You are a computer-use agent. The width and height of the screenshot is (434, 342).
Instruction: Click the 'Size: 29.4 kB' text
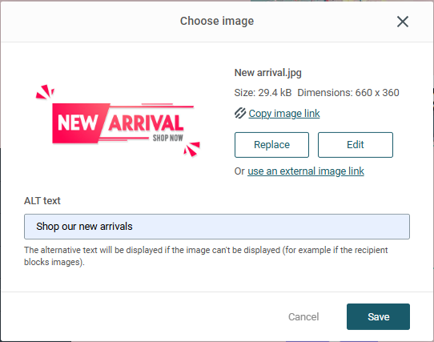click(x=263, y=92)
